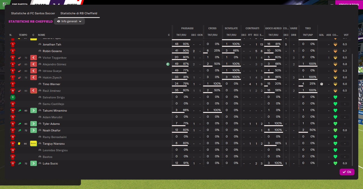The image size is (363, 189).
Task: Go to the Spogliatoio button
Action: (349, 5)
